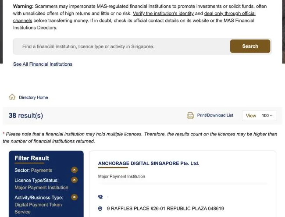
Task: Open Print/Download List link
Action: tap(215, 115)
